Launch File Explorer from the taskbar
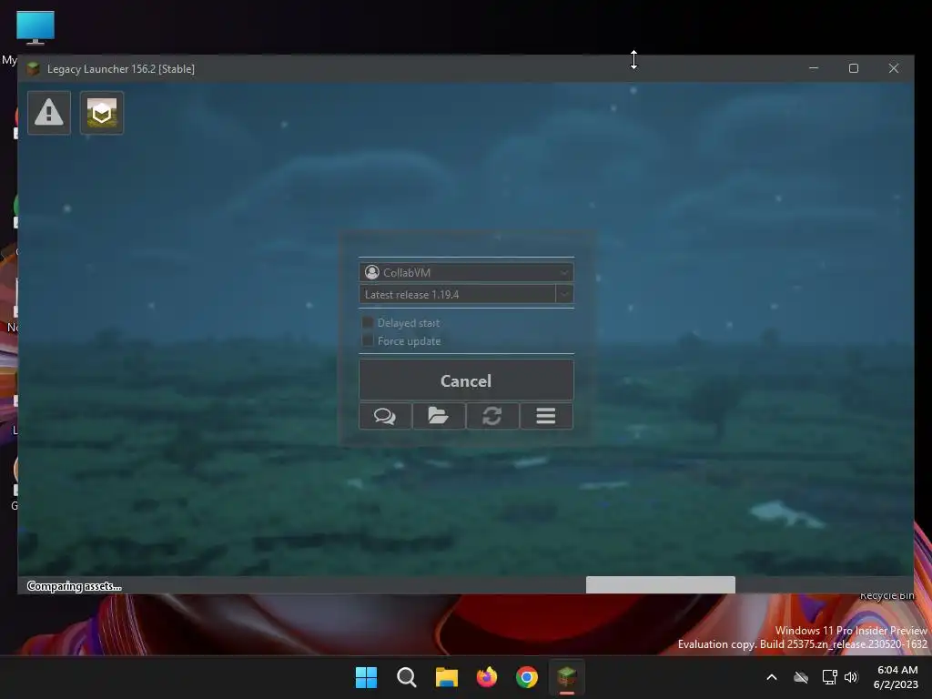The image size is (932, 699). pyautogui.click(x=446, y=677)
